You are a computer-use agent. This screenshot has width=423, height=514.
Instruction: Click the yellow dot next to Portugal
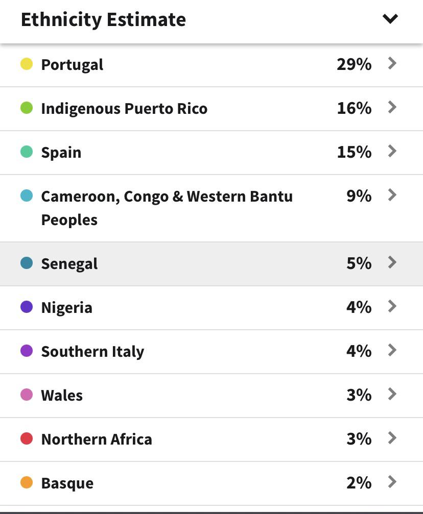click(x=28, y=64)
